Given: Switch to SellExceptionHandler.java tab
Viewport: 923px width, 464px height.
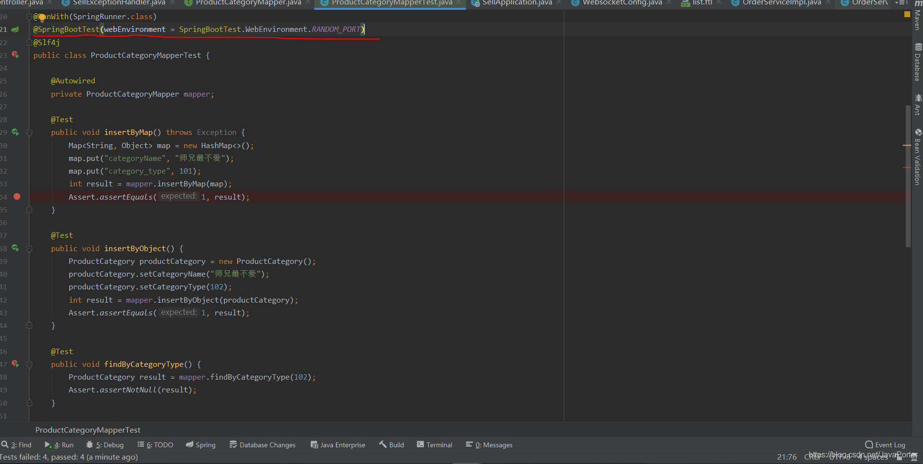Looking at the screenshot, I should [119, 3].
